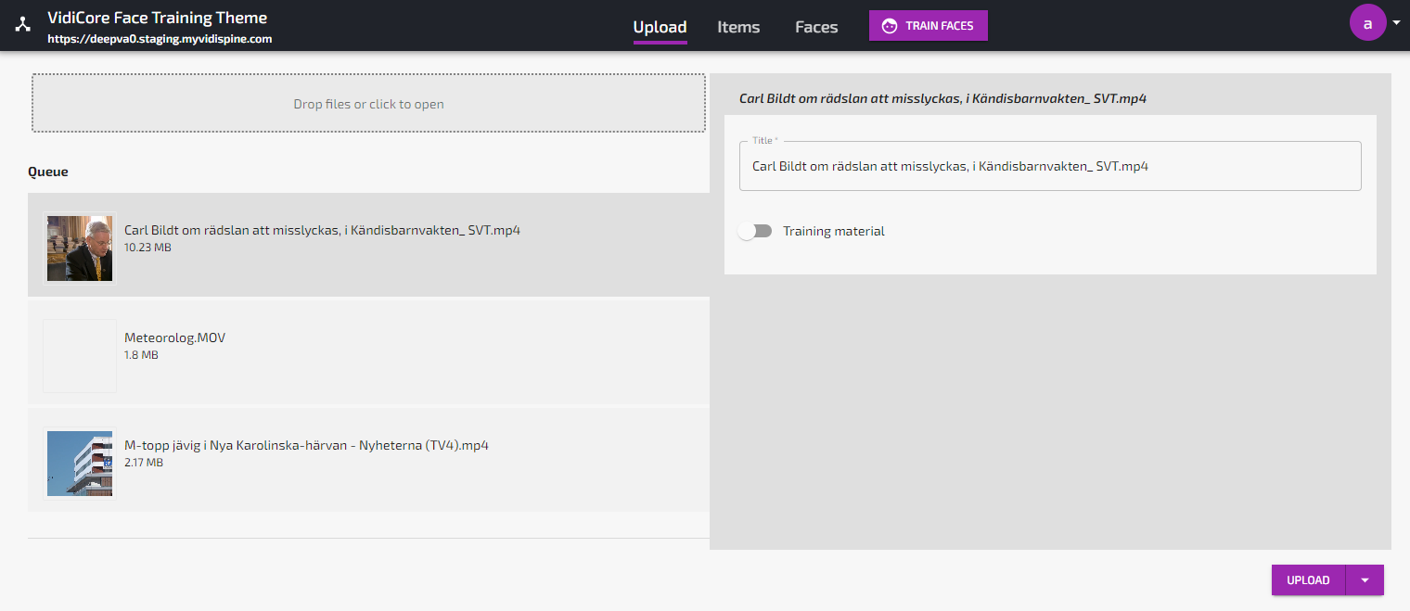This screenshot has width=1410, height=611.
Task: Select the Carl Bildt file name in queue
Action: [x=322, y=230]
